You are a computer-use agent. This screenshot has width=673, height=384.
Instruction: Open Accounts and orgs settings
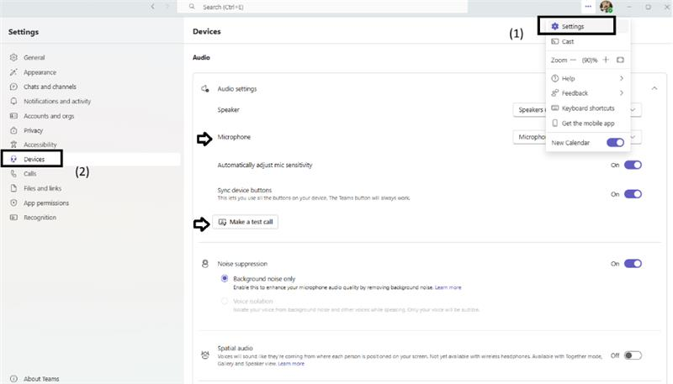point(49,116)
